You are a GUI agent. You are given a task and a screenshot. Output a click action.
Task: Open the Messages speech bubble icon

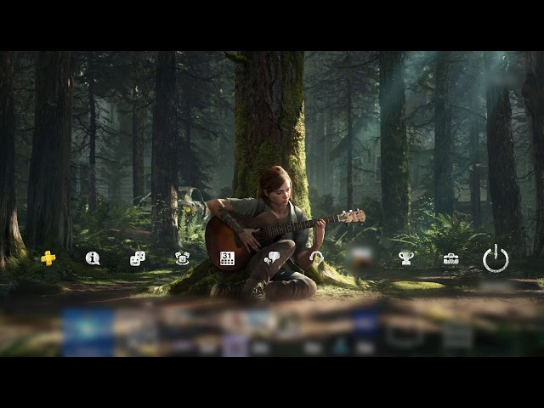click(x=272, y=258)
